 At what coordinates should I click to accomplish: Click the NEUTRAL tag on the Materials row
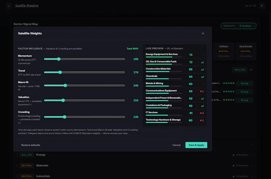pos(27,165)
